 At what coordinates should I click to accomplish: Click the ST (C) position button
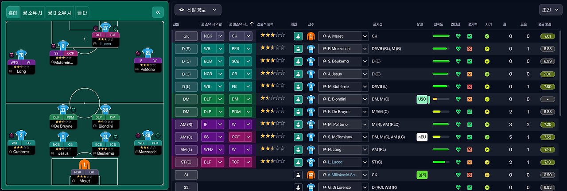186,162
